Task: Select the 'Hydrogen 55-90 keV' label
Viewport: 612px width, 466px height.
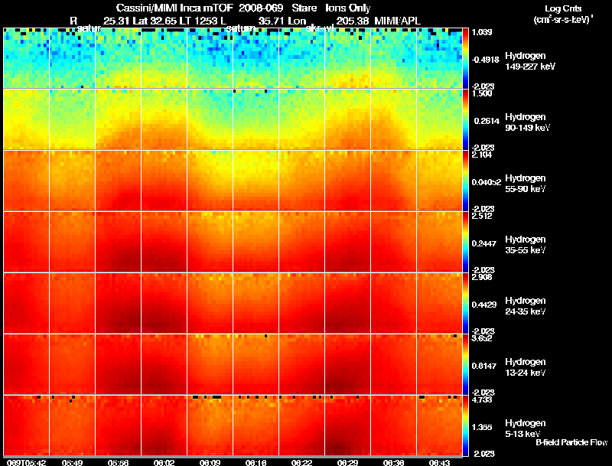Action: [x=526, y=184]
